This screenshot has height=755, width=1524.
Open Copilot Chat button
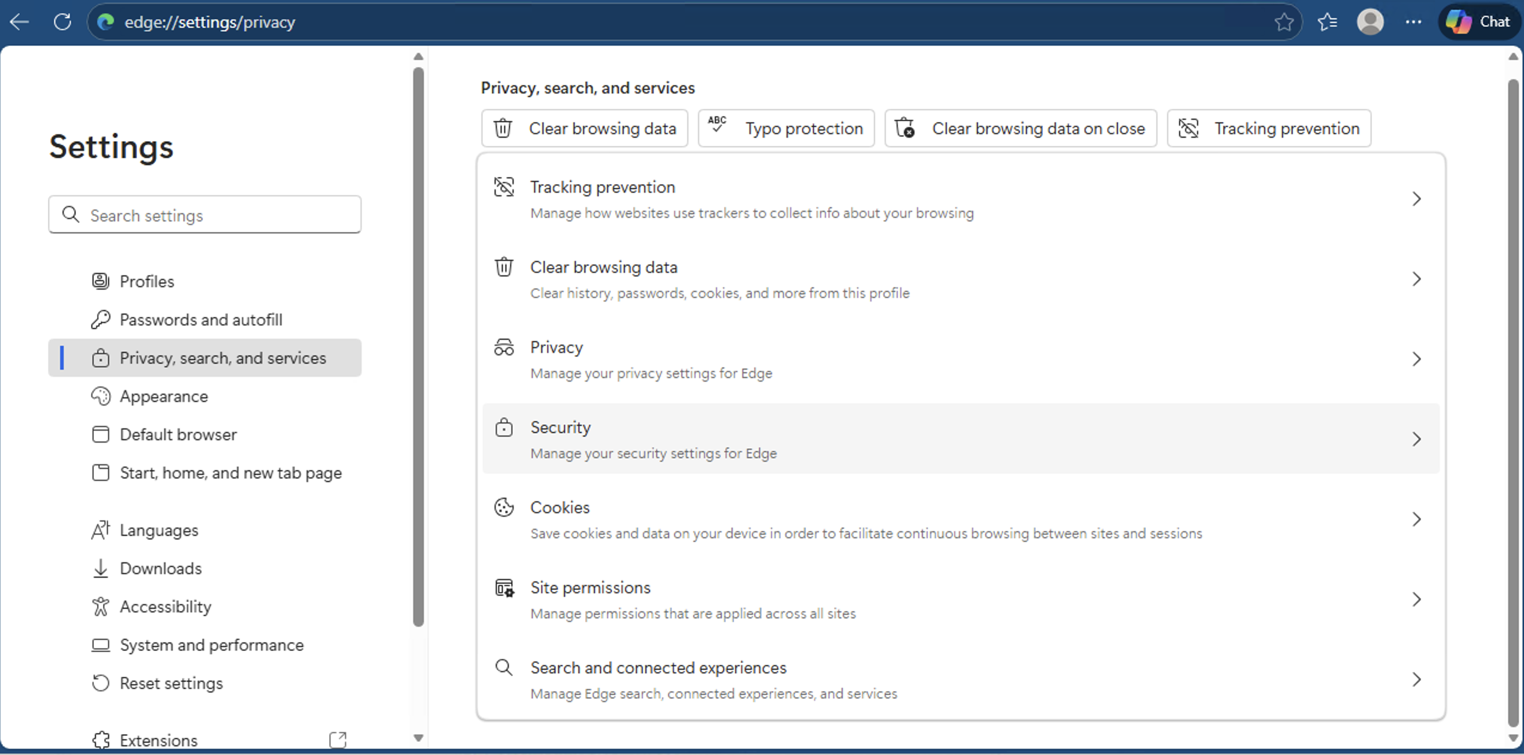point(1479,22)
